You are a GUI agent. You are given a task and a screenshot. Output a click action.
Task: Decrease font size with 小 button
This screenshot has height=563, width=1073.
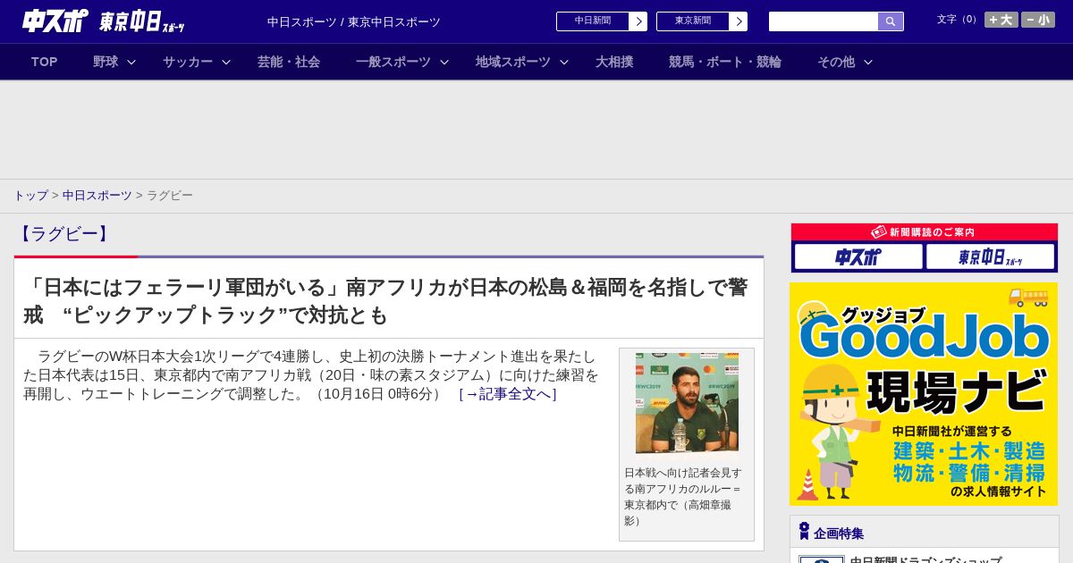point(1038,20)
